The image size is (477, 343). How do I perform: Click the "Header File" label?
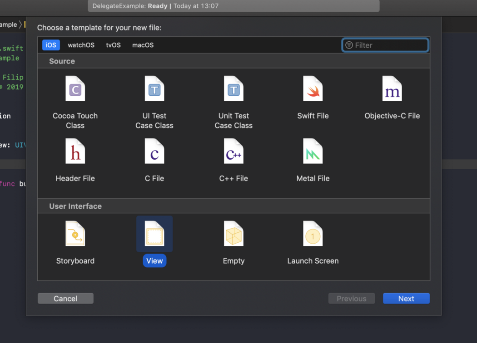75,178
